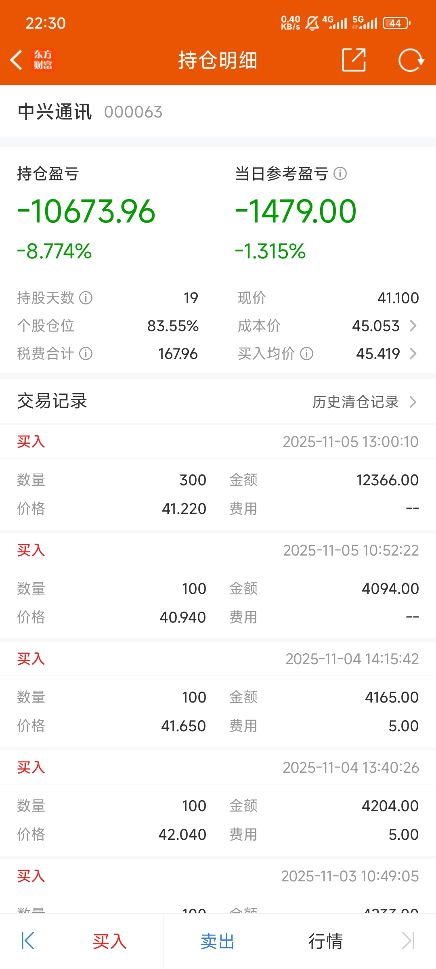
Task: Show info for 买入均价
Action: click(x=307, y=354)
